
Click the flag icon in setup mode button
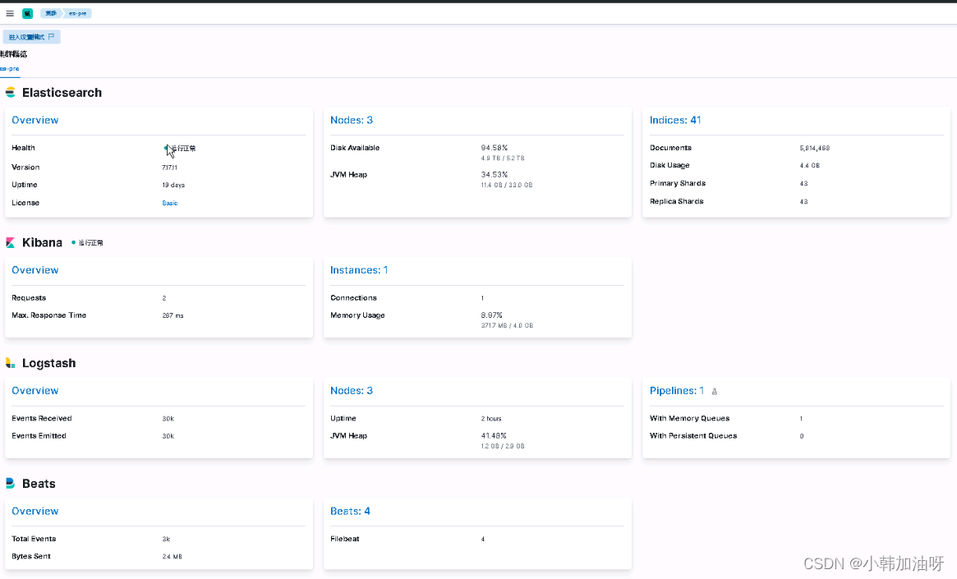[x=51, y=37]
